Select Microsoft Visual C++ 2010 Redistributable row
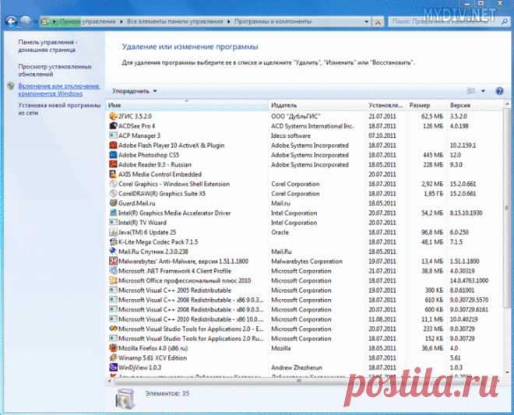The image size is (514, 415). [x=191, y=319]
